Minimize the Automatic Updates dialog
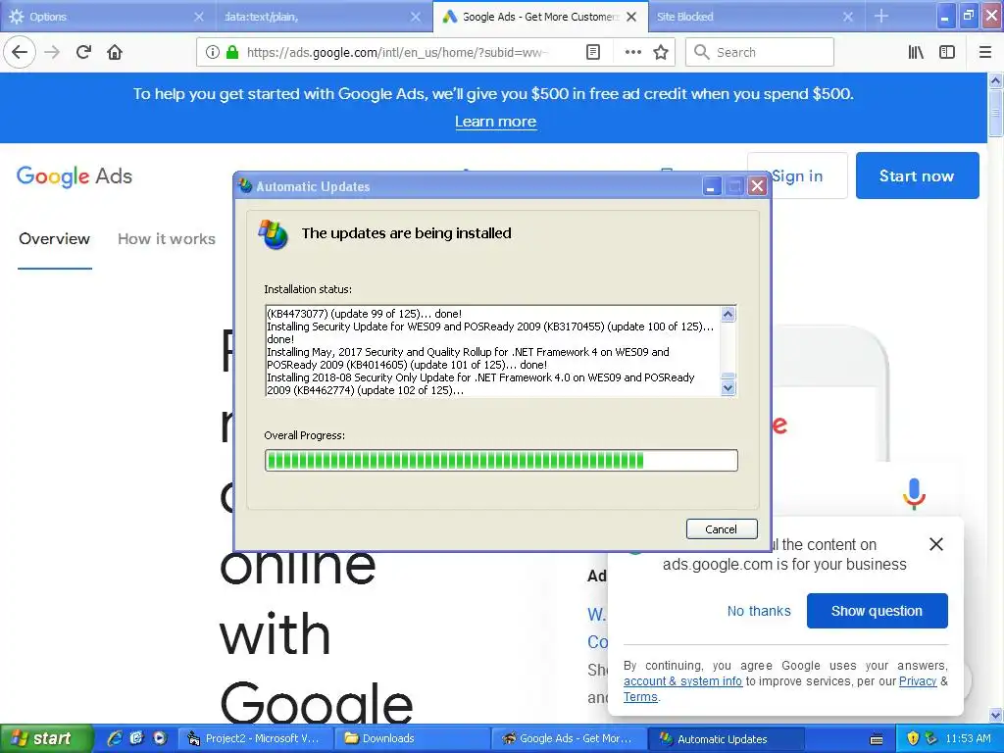The width and height of the screenshot is (1004, 753). (x=712, y=186)
